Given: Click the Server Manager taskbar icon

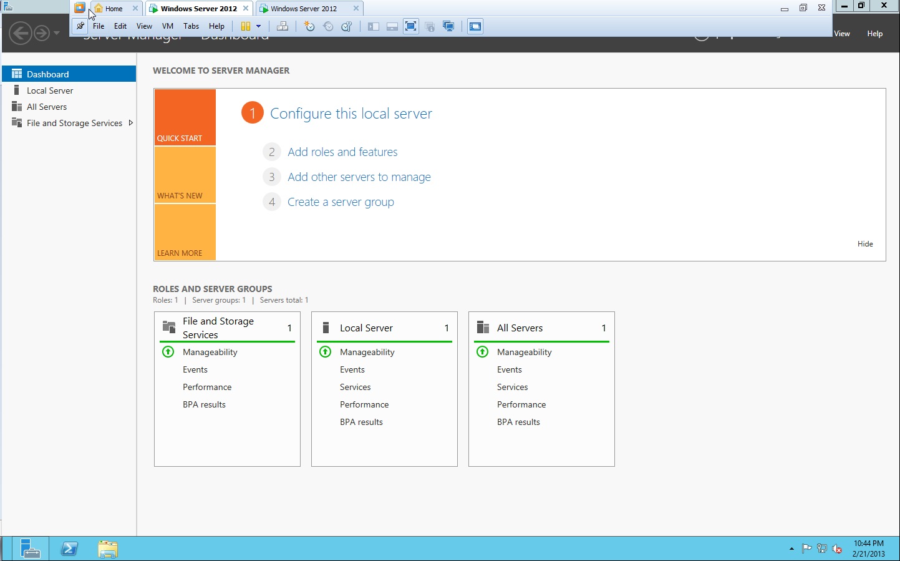Looking at the screenshot, I should (x=29, y=549).
